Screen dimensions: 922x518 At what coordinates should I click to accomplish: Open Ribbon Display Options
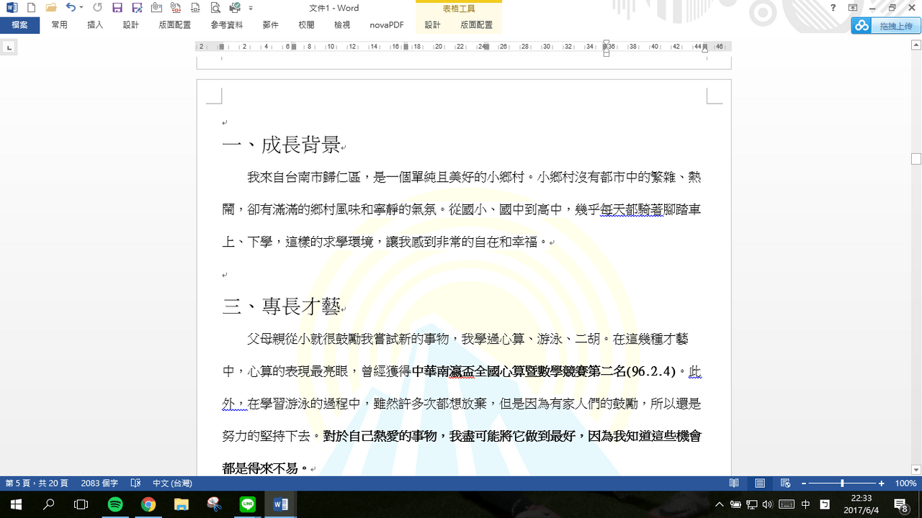pyautogui.click(x=853, y=8)
